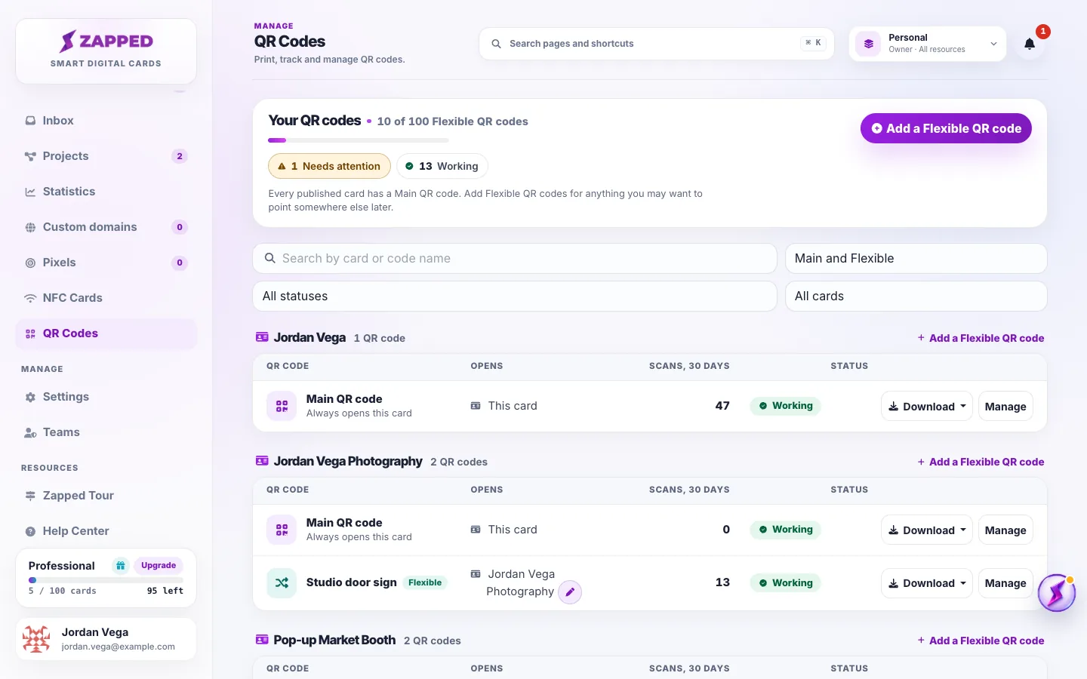The image size is (1087, 679).
Task: Open the Download dropdown for Studio door sign
Action: coord(926,583)
